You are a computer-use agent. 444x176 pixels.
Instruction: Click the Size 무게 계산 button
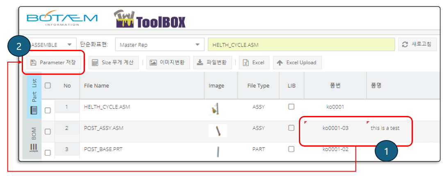pos(114,62)
